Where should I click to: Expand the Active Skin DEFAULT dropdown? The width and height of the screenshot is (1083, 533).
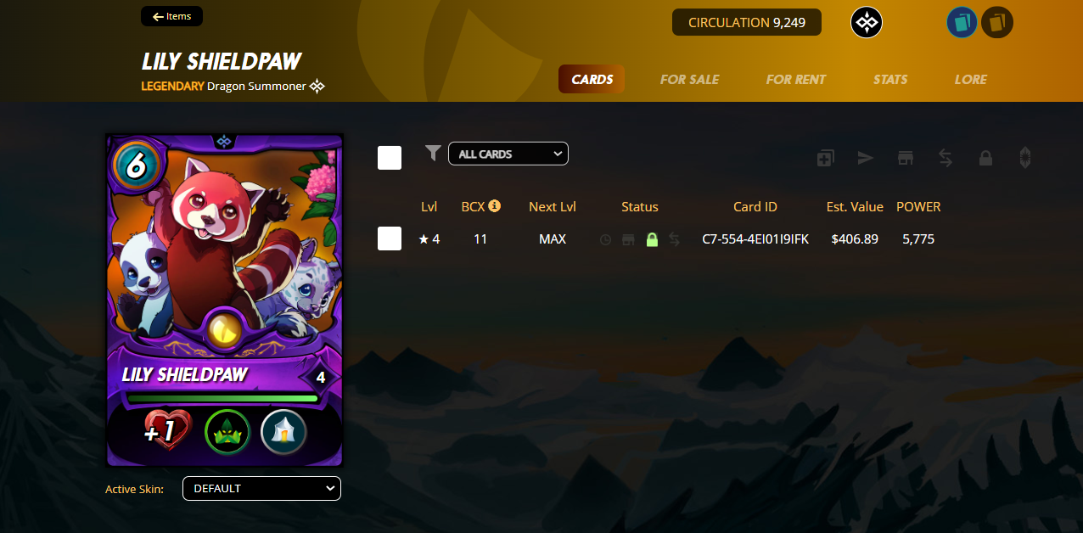pyautogui.click(x=261, y=489)
